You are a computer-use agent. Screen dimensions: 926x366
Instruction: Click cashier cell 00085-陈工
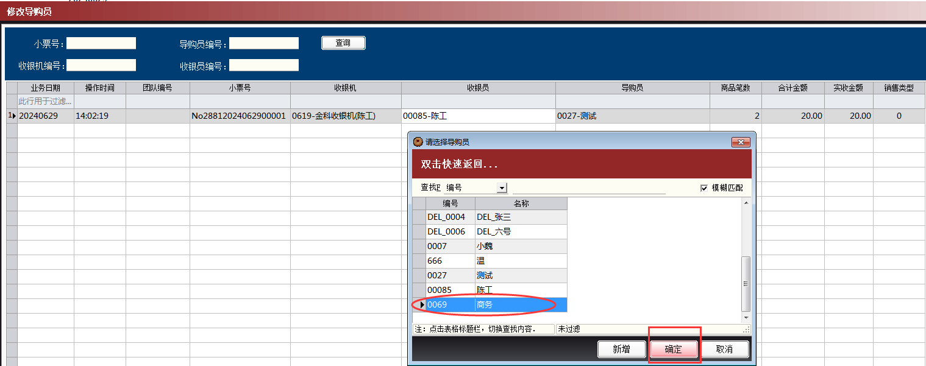click(479, 116)
